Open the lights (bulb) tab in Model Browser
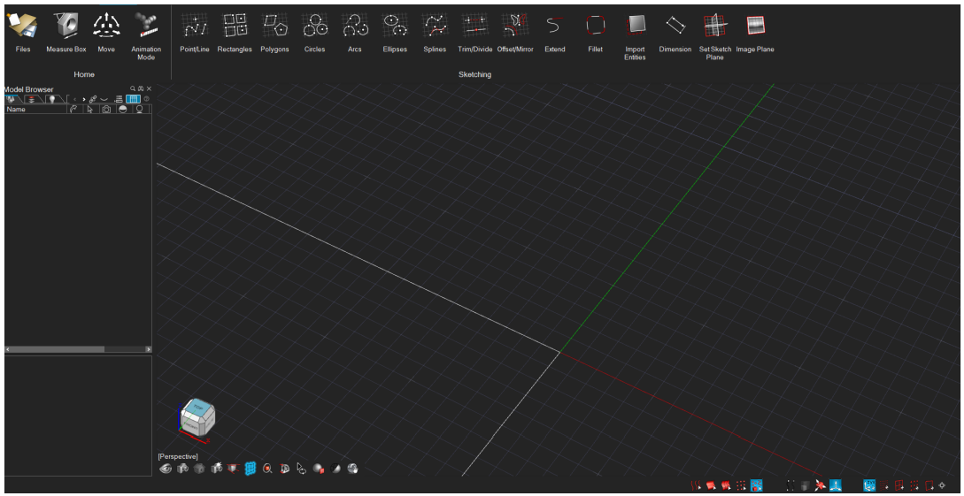Screen dimensions: 964x496 point(52,99)
